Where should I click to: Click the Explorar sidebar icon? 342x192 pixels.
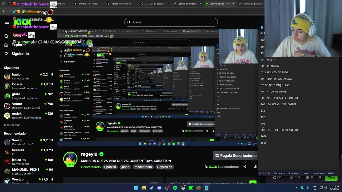point(6,45)
